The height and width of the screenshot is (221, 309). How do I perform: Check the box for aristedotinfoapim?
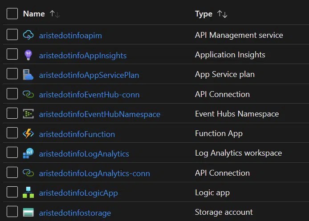coord(12,35)
